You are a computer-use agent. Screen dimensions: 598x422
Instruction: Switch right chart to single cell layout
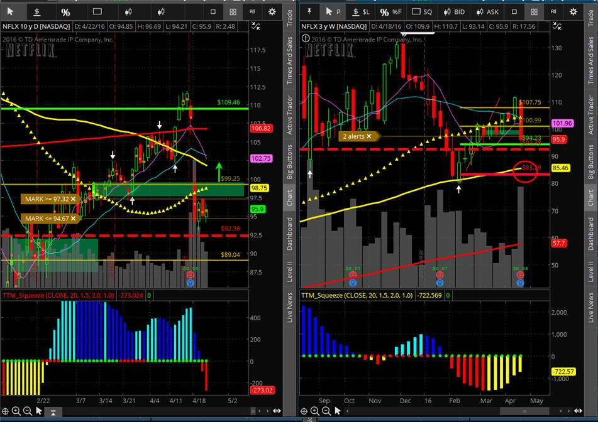(514, 12)
